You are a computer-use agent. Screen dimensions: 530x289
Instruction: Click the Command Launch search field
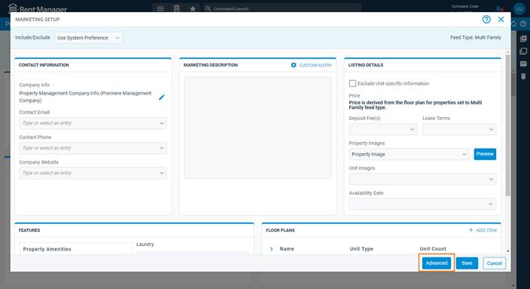tap(282, 9)
